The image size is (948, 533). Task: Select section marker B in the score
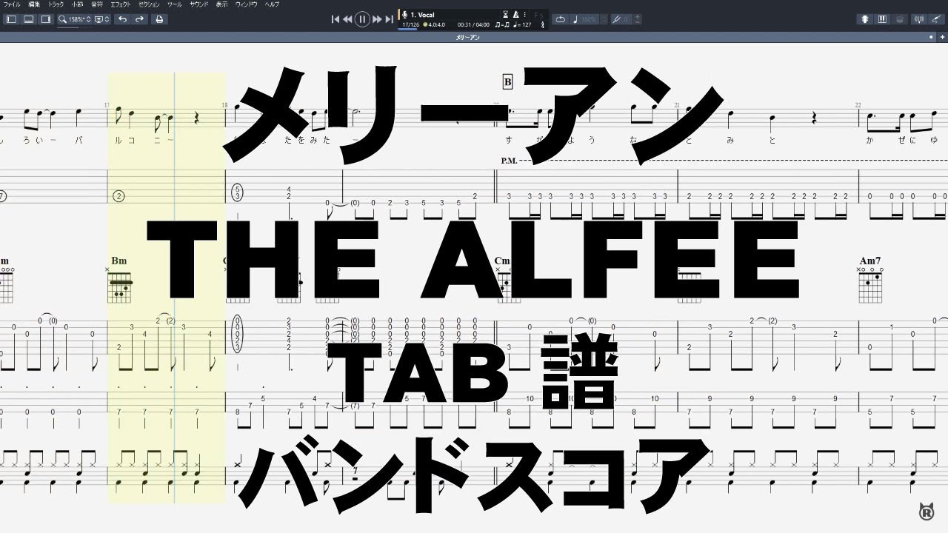[x=507, y=82]
